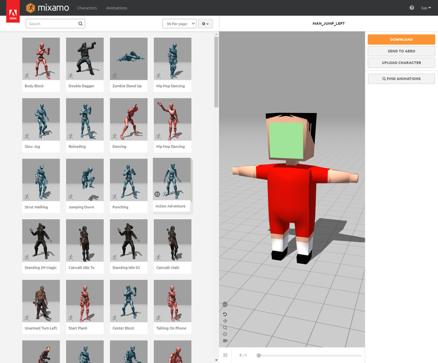Click the viewport zoom magnifier icon
This screenshot has width=438, height=363.
coord(225,328)
